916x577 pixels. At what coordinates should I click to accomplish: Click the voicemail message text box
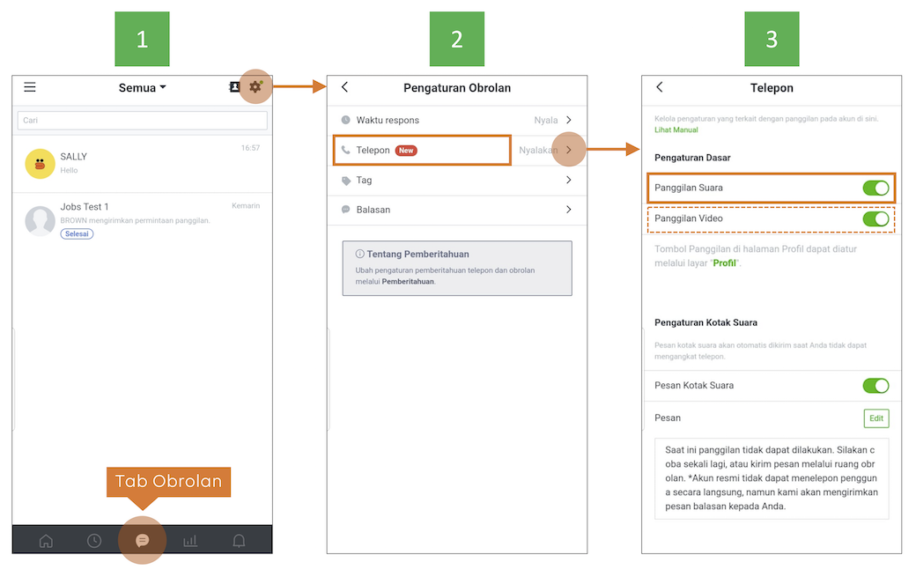(x=772, y=478)
